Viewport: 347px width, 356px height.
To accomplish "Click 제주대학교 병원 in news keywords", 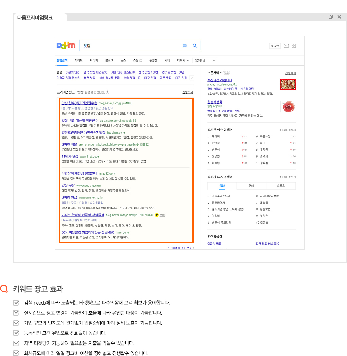I will tap(270, 196).
